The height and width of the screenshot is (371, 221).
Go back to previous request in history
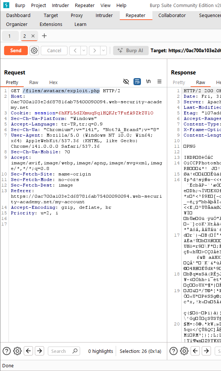[x=75, y=50]
